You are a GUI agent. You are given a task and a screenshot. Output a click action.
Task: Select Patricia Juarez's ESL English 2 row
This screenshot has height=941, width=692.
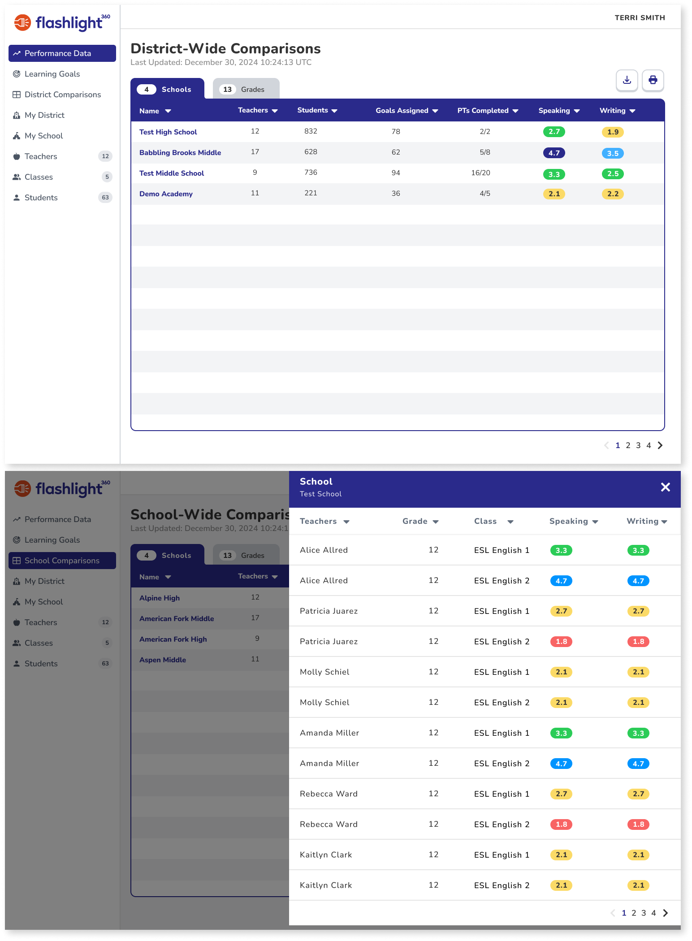pos(485,642)
